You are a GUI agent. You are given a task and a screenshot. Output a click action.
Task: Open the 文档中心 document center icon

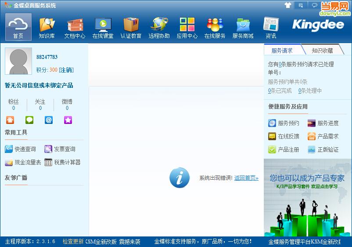[75, 28]
